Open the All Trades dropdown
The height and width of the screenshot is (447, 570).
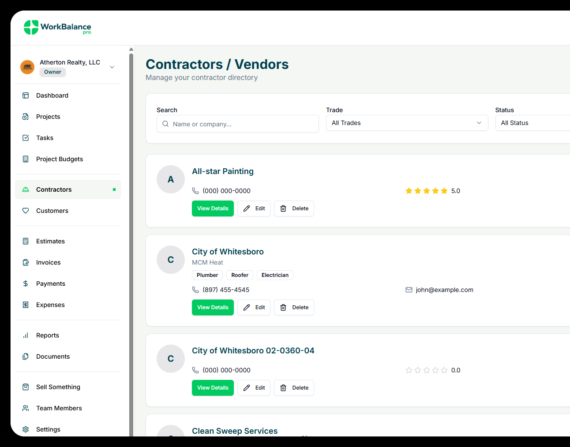pyautogui.click(x=407, y=123)
